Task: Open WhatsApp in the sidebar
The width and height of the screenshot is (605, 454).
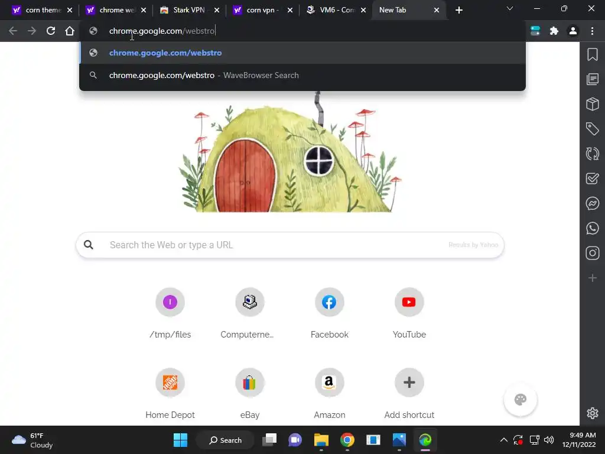Action: click(x=593, y=228)
